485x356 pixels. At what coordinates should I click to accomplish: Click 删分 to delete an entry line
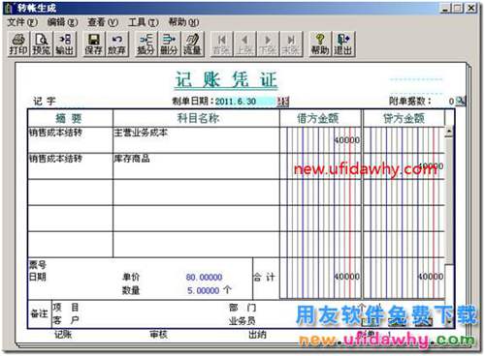pyautogui.click(x=169, y=44)
